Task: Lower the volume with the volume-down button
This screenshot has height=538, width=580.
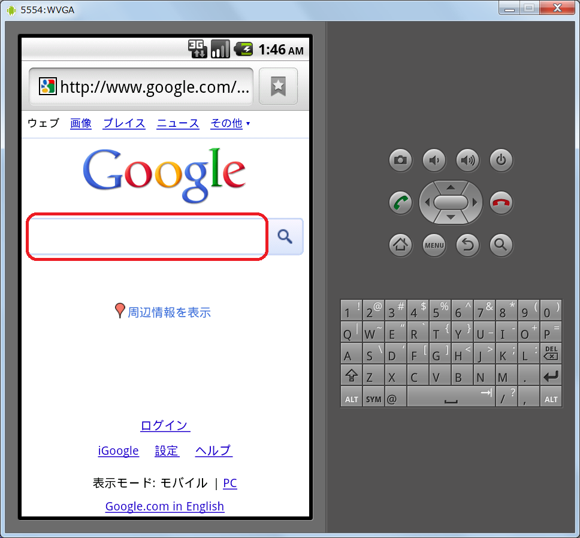Action: click(434, 160)
